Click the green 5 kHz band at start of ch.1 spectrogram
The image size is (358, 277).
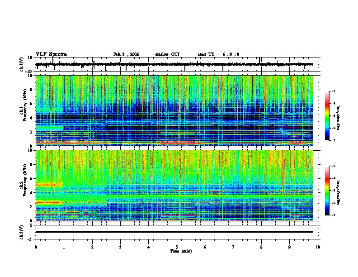coord(49,110)
